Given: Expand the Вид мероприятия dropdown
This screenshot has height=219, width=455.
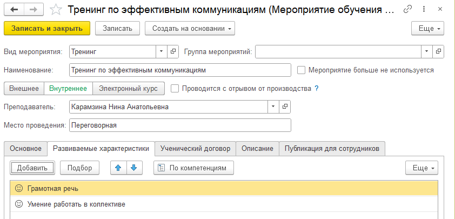Looking at the screenshot, I should tap(162, 52).
